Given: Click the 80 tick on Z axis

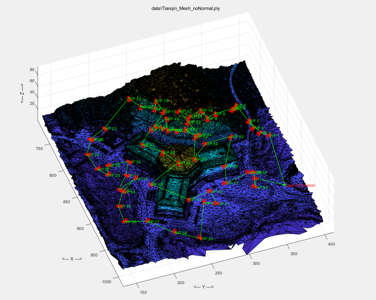Looking at the screenshot, I should (32, 70).
